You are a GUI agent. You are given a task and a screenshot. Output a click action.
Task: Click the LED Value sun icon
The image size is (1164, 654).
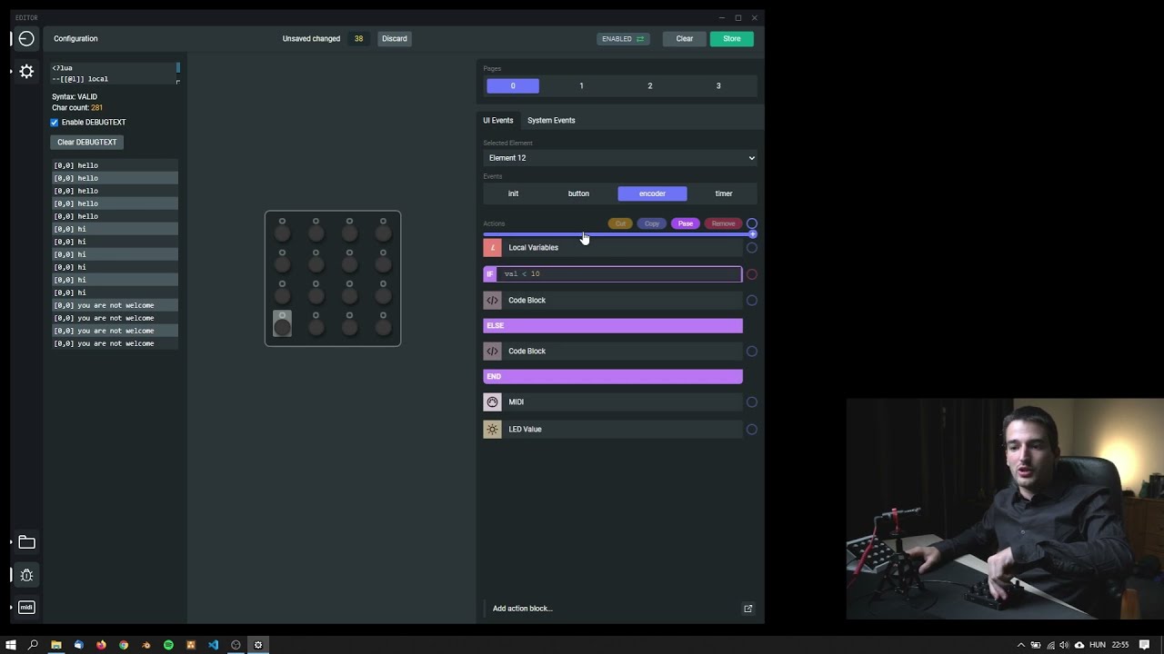tap(492, 429)
